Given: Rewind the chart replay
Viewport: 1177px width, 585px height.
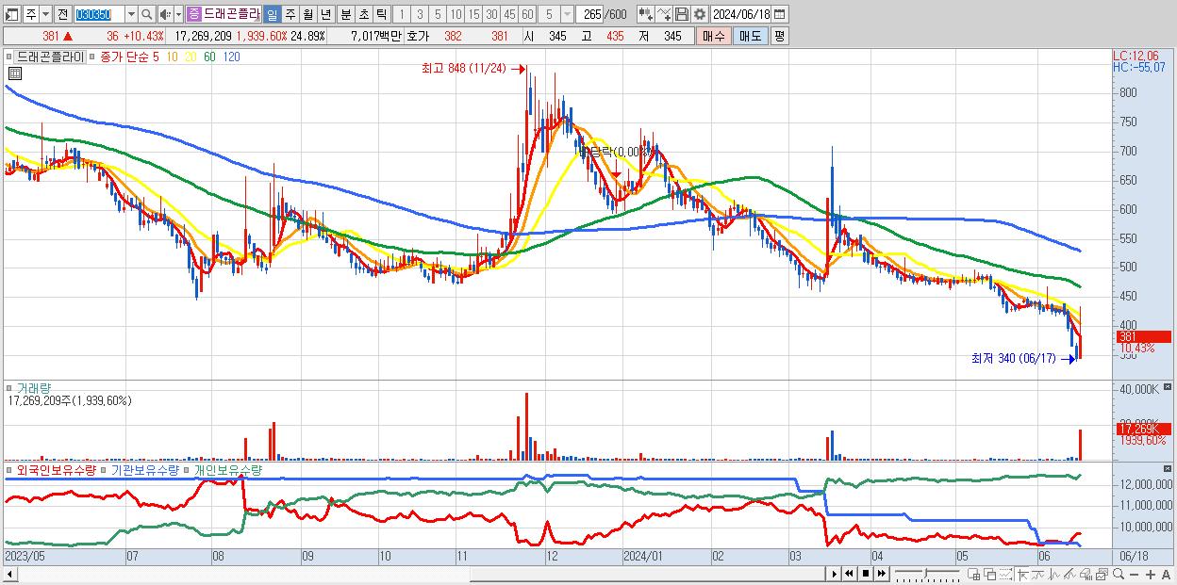Looking at the screenshot, I should pos(850,573).
